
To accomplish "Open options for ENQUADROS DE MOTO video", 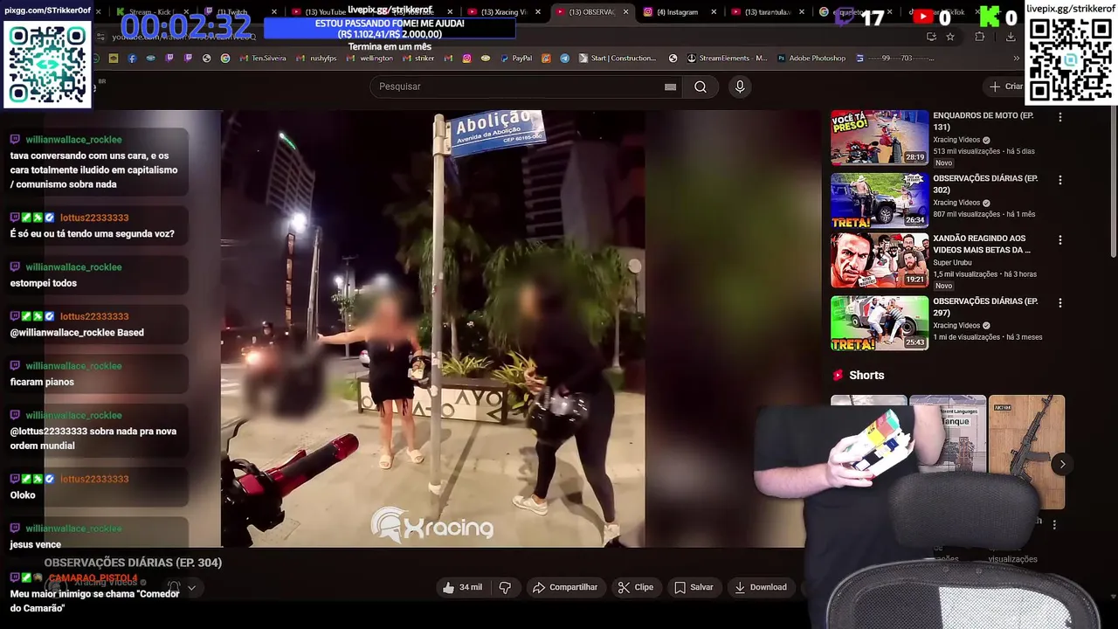I will click(1060, 117).
